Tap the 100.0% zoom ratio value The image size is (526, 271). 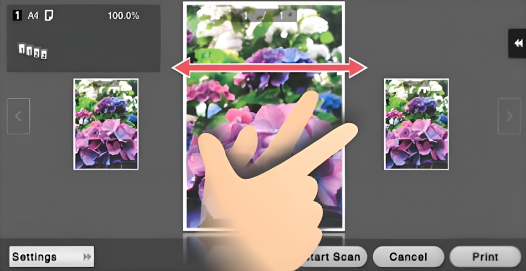pyautogui.click(x=123, y=15)
